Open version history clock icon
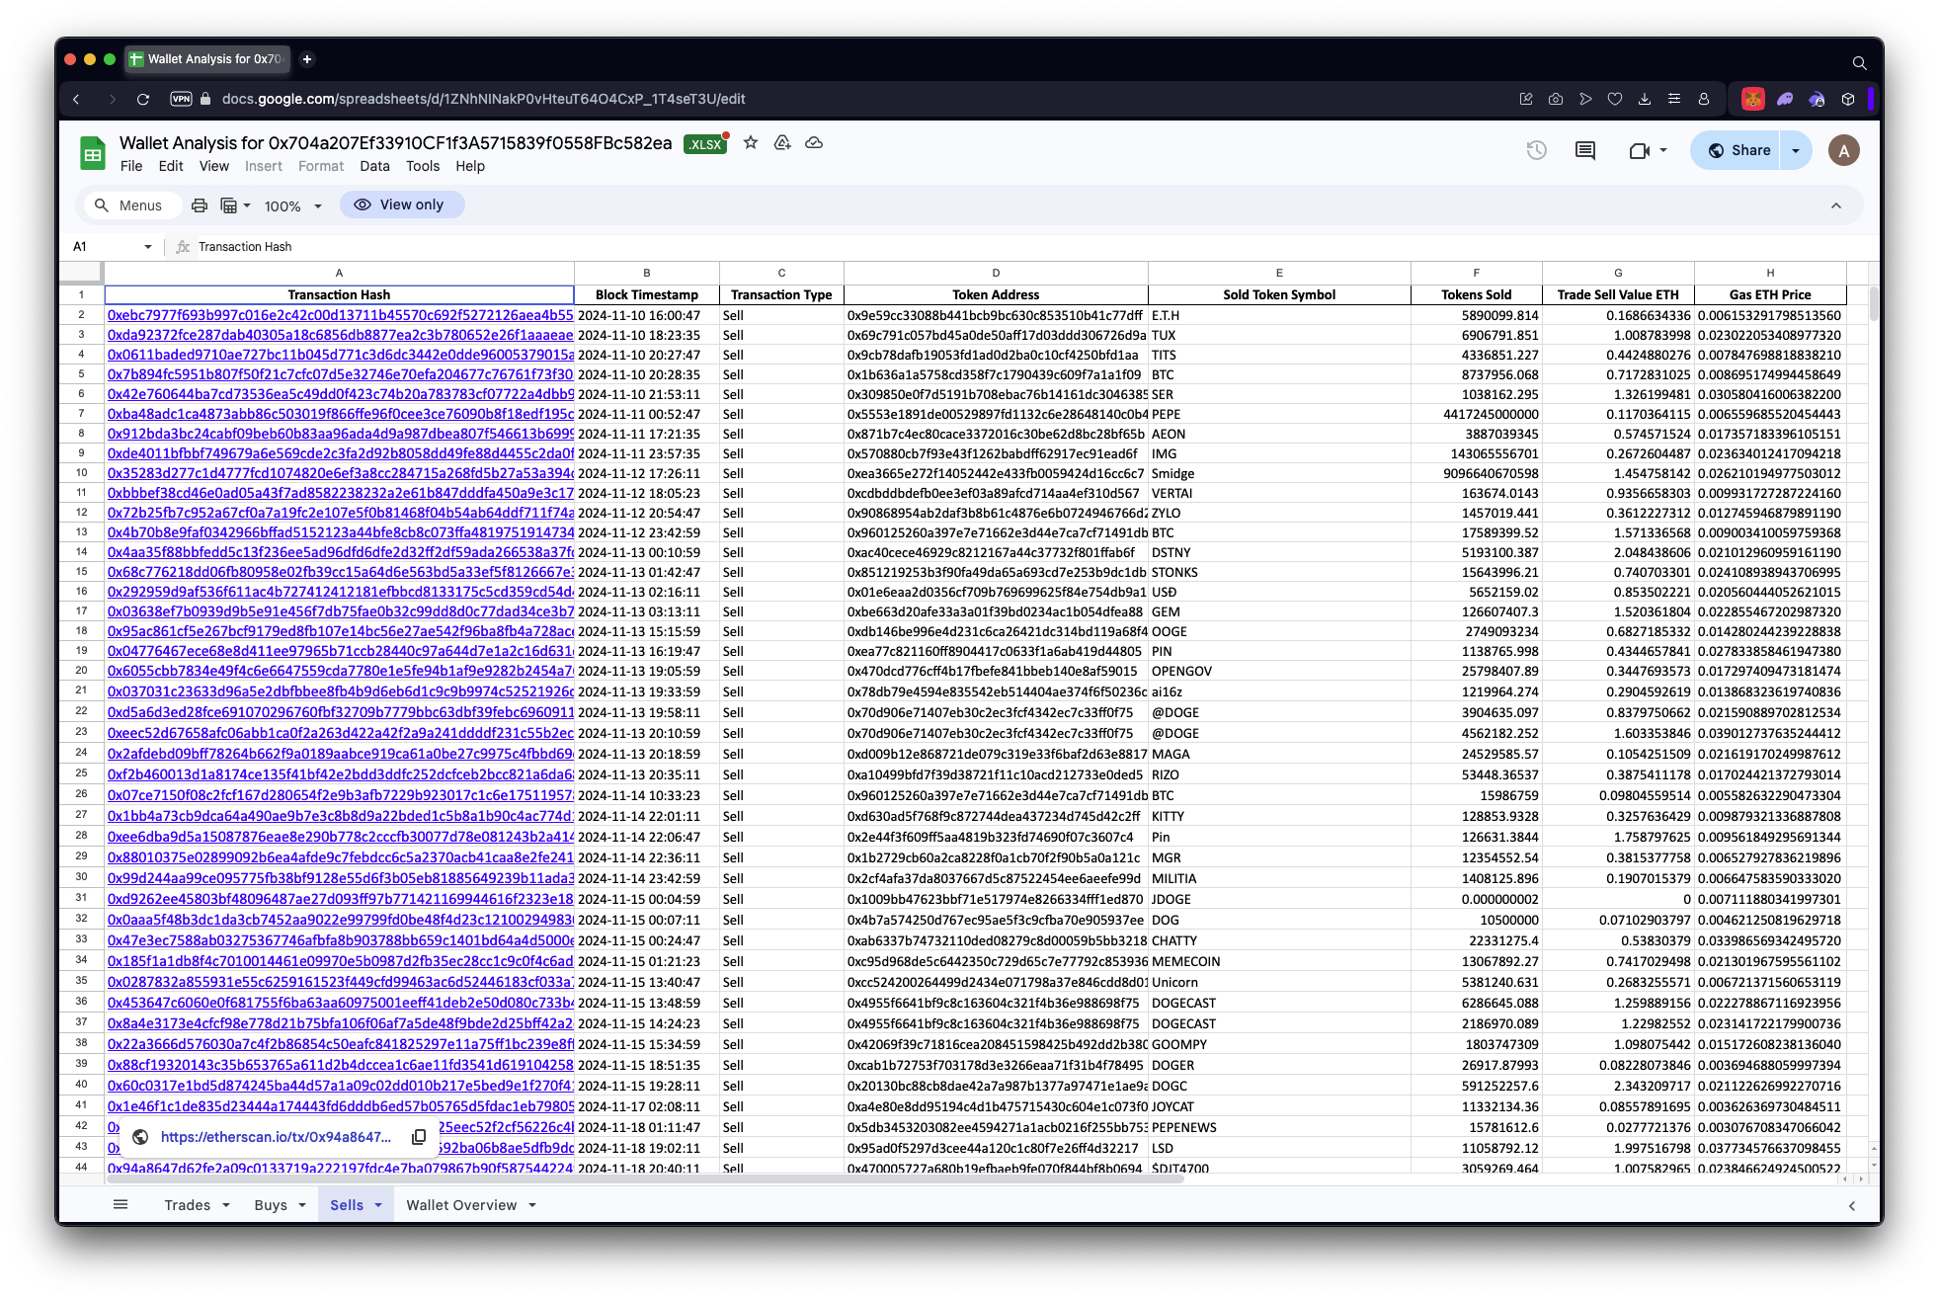This screenshot has width=1939, height=1299. [1536, 150]
